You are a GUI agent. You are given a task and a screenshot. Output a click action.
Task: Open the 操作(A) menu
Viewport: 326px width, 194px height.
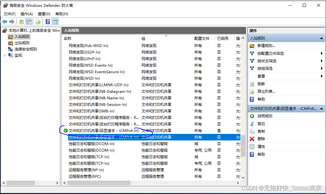point(26,14)
